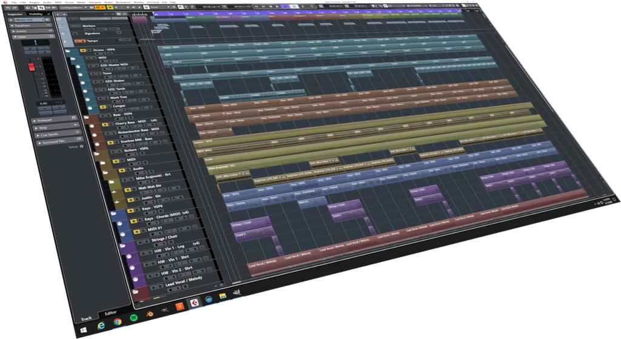Toggle mute on the Congas track
This screenshot has height=339, width=621.
pos(103,107)
